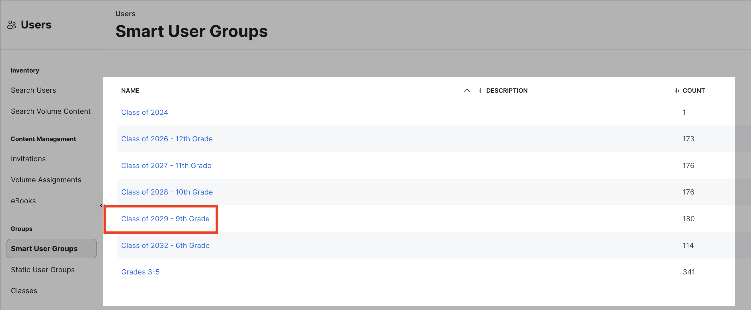751x310 pixels.
Task: Open Class of 2026 - 12th Grade group
Action: [x=167, y=139]
